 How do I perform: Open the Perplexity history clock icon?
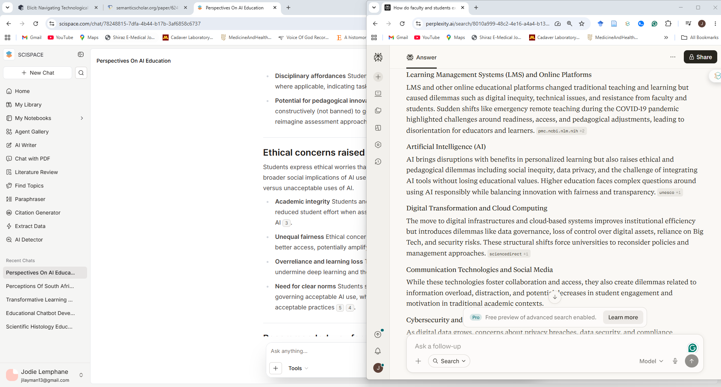(x=378, y=162)
